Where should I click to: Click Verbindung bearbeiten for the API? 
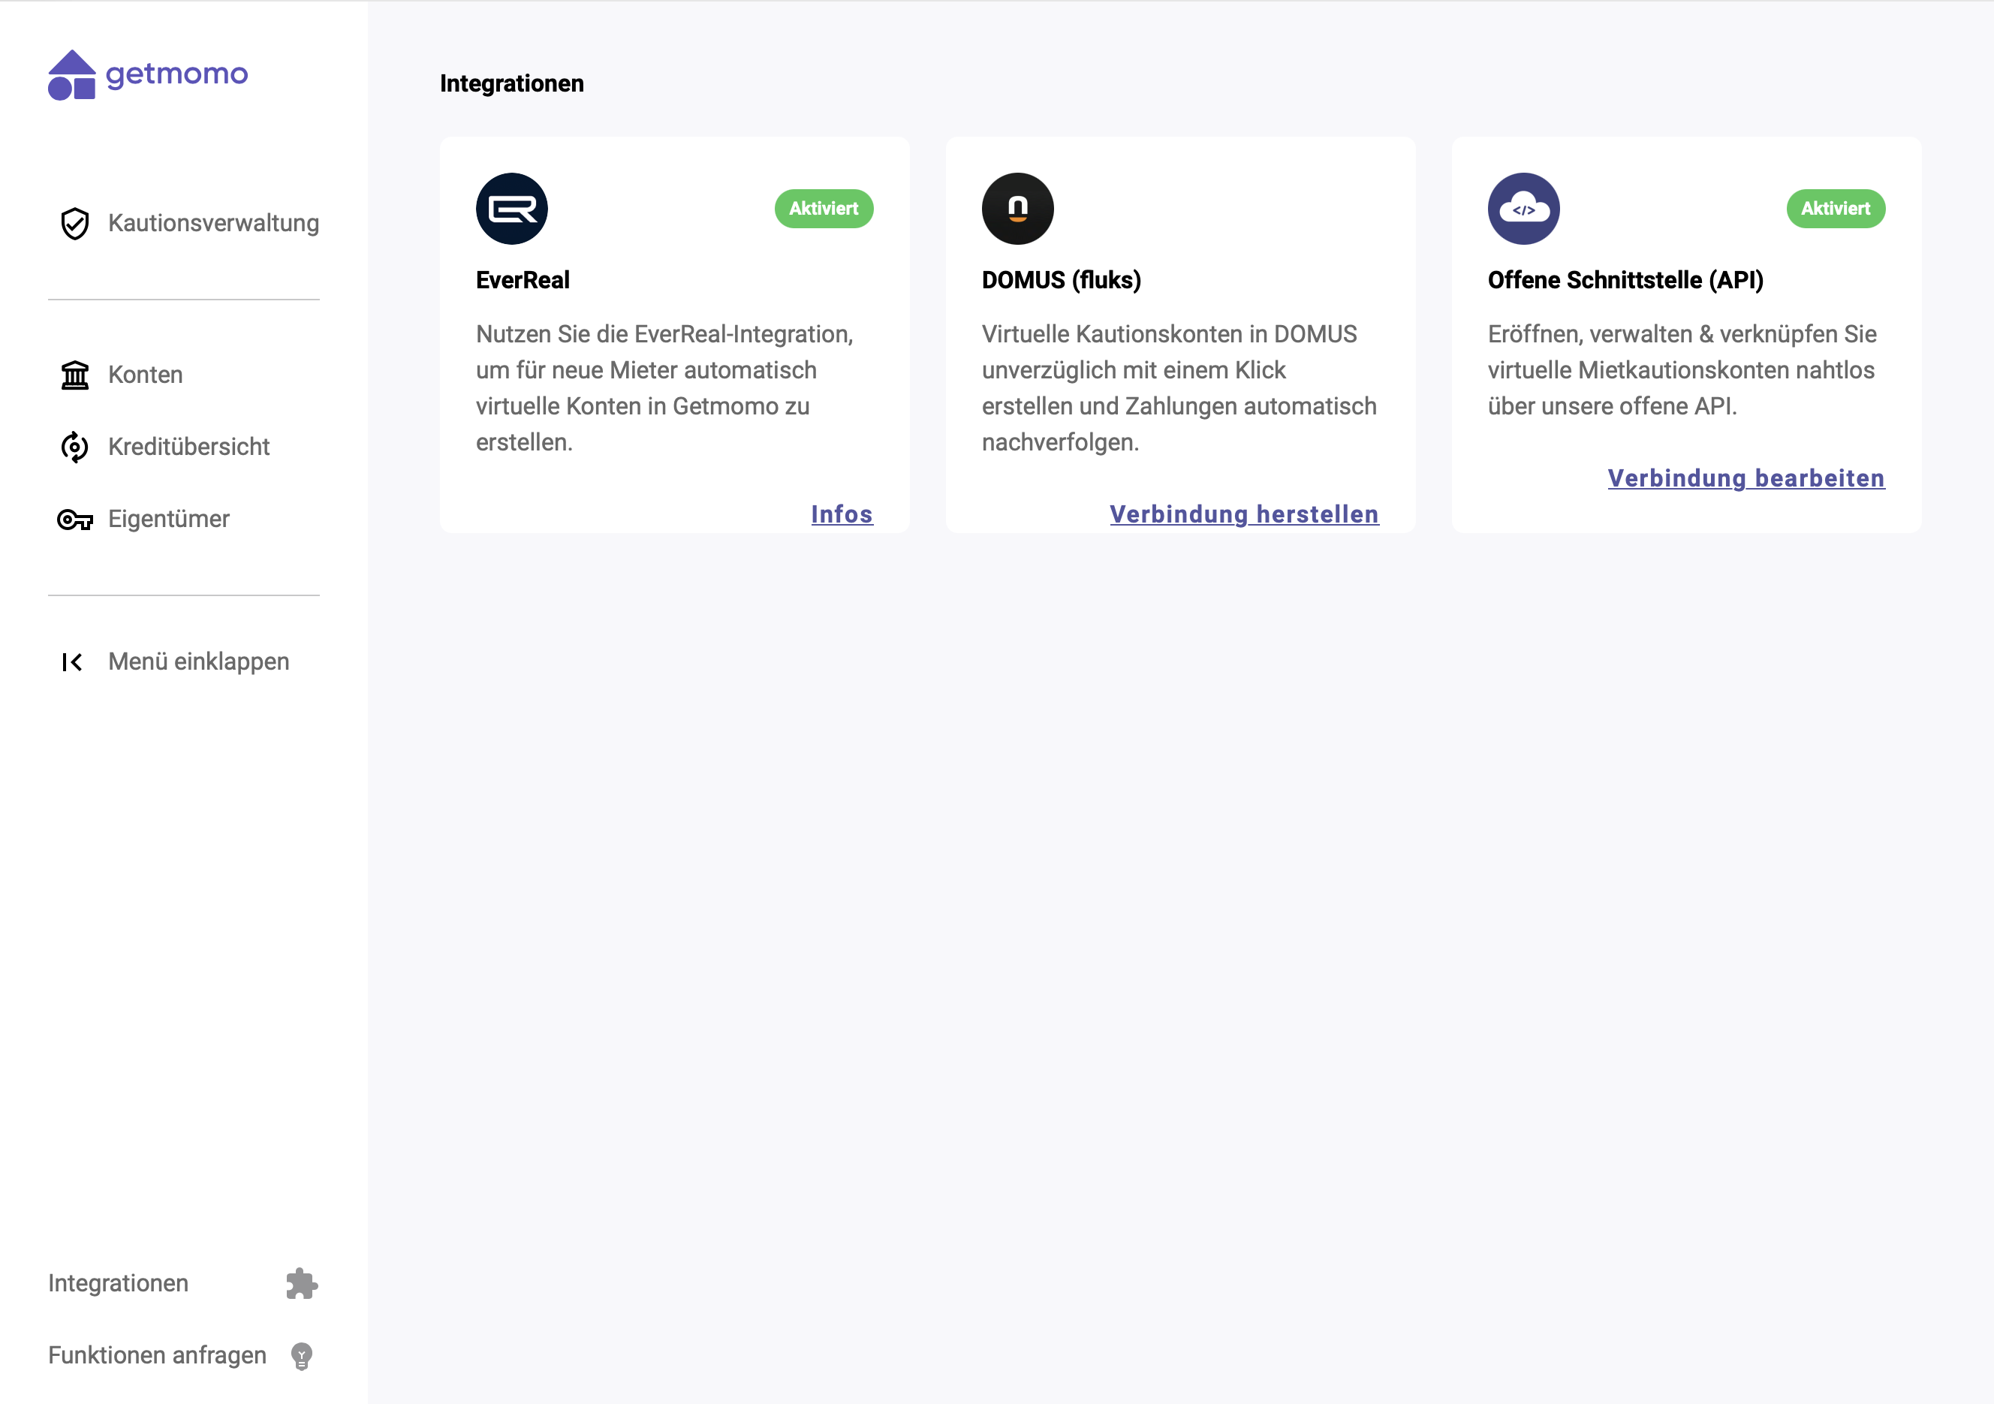click(1746, 478)
